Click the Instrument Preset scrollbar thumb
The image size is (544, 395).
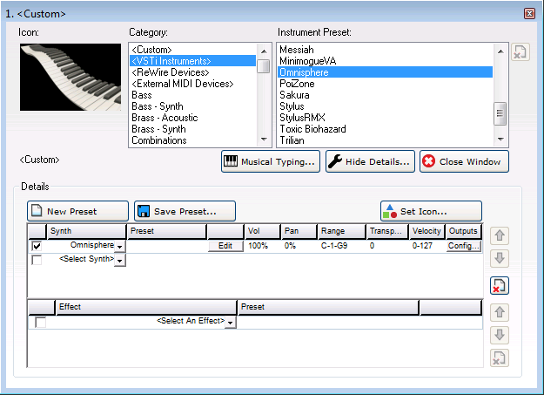pos(500,113)
